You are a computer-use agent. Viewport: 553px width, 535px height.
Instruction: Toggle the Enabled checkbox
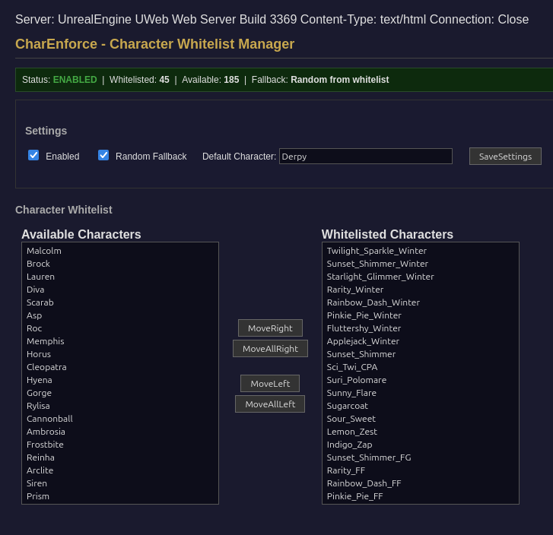(x=33, y=155)
